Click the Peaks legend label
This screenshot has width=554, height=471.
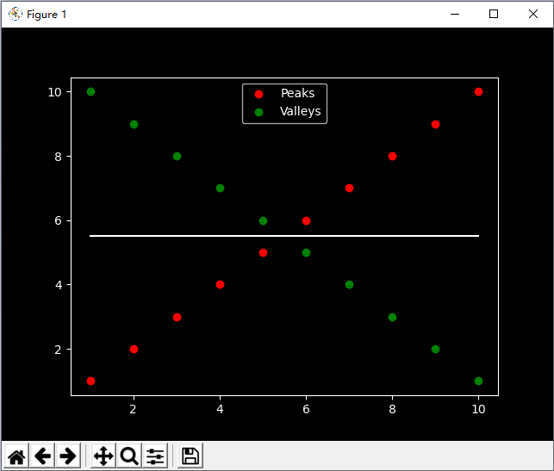point(297,93)
